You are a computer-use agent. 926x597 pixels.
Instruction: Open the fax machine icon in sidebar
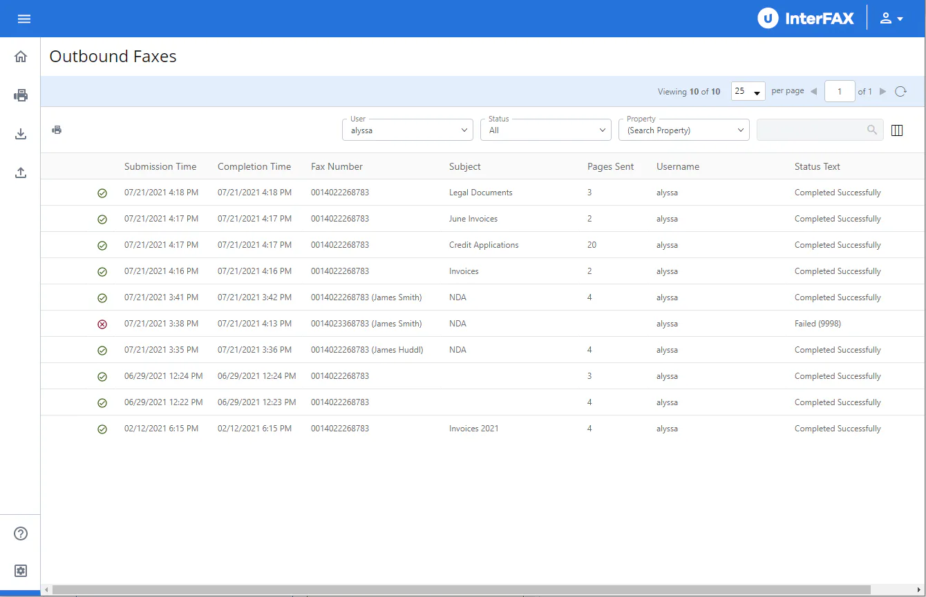21,95
